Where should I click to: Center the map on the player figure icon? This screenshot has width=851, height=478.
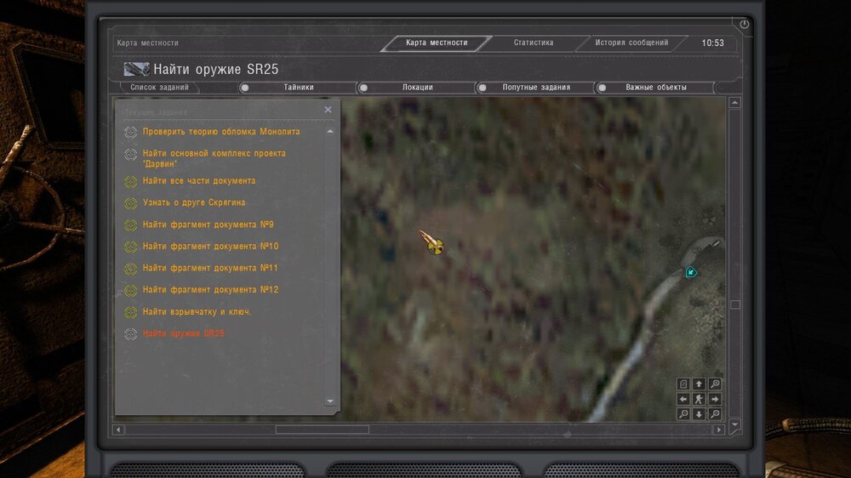(699, 400)
